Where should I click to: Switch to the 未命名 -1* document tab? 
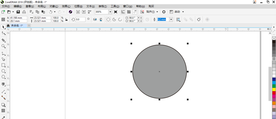coord(17,25)
